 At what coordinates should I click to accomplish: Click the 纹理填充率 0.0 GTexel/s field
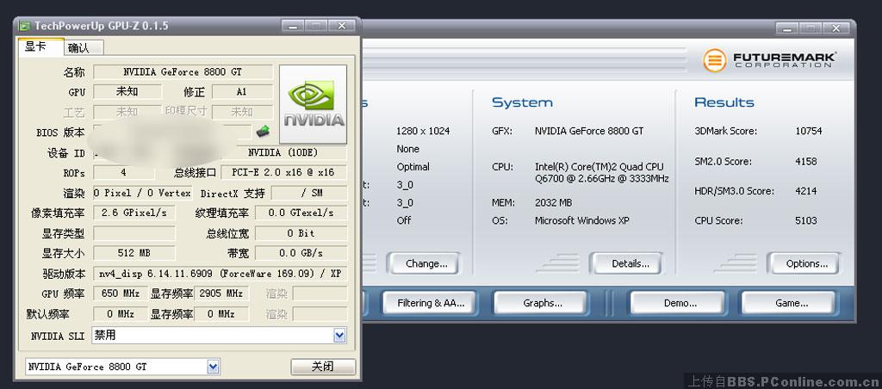click(x=301, y=213)
